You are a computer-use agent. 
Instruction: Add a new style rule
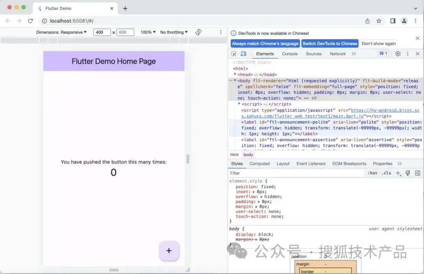click(398, 173)
